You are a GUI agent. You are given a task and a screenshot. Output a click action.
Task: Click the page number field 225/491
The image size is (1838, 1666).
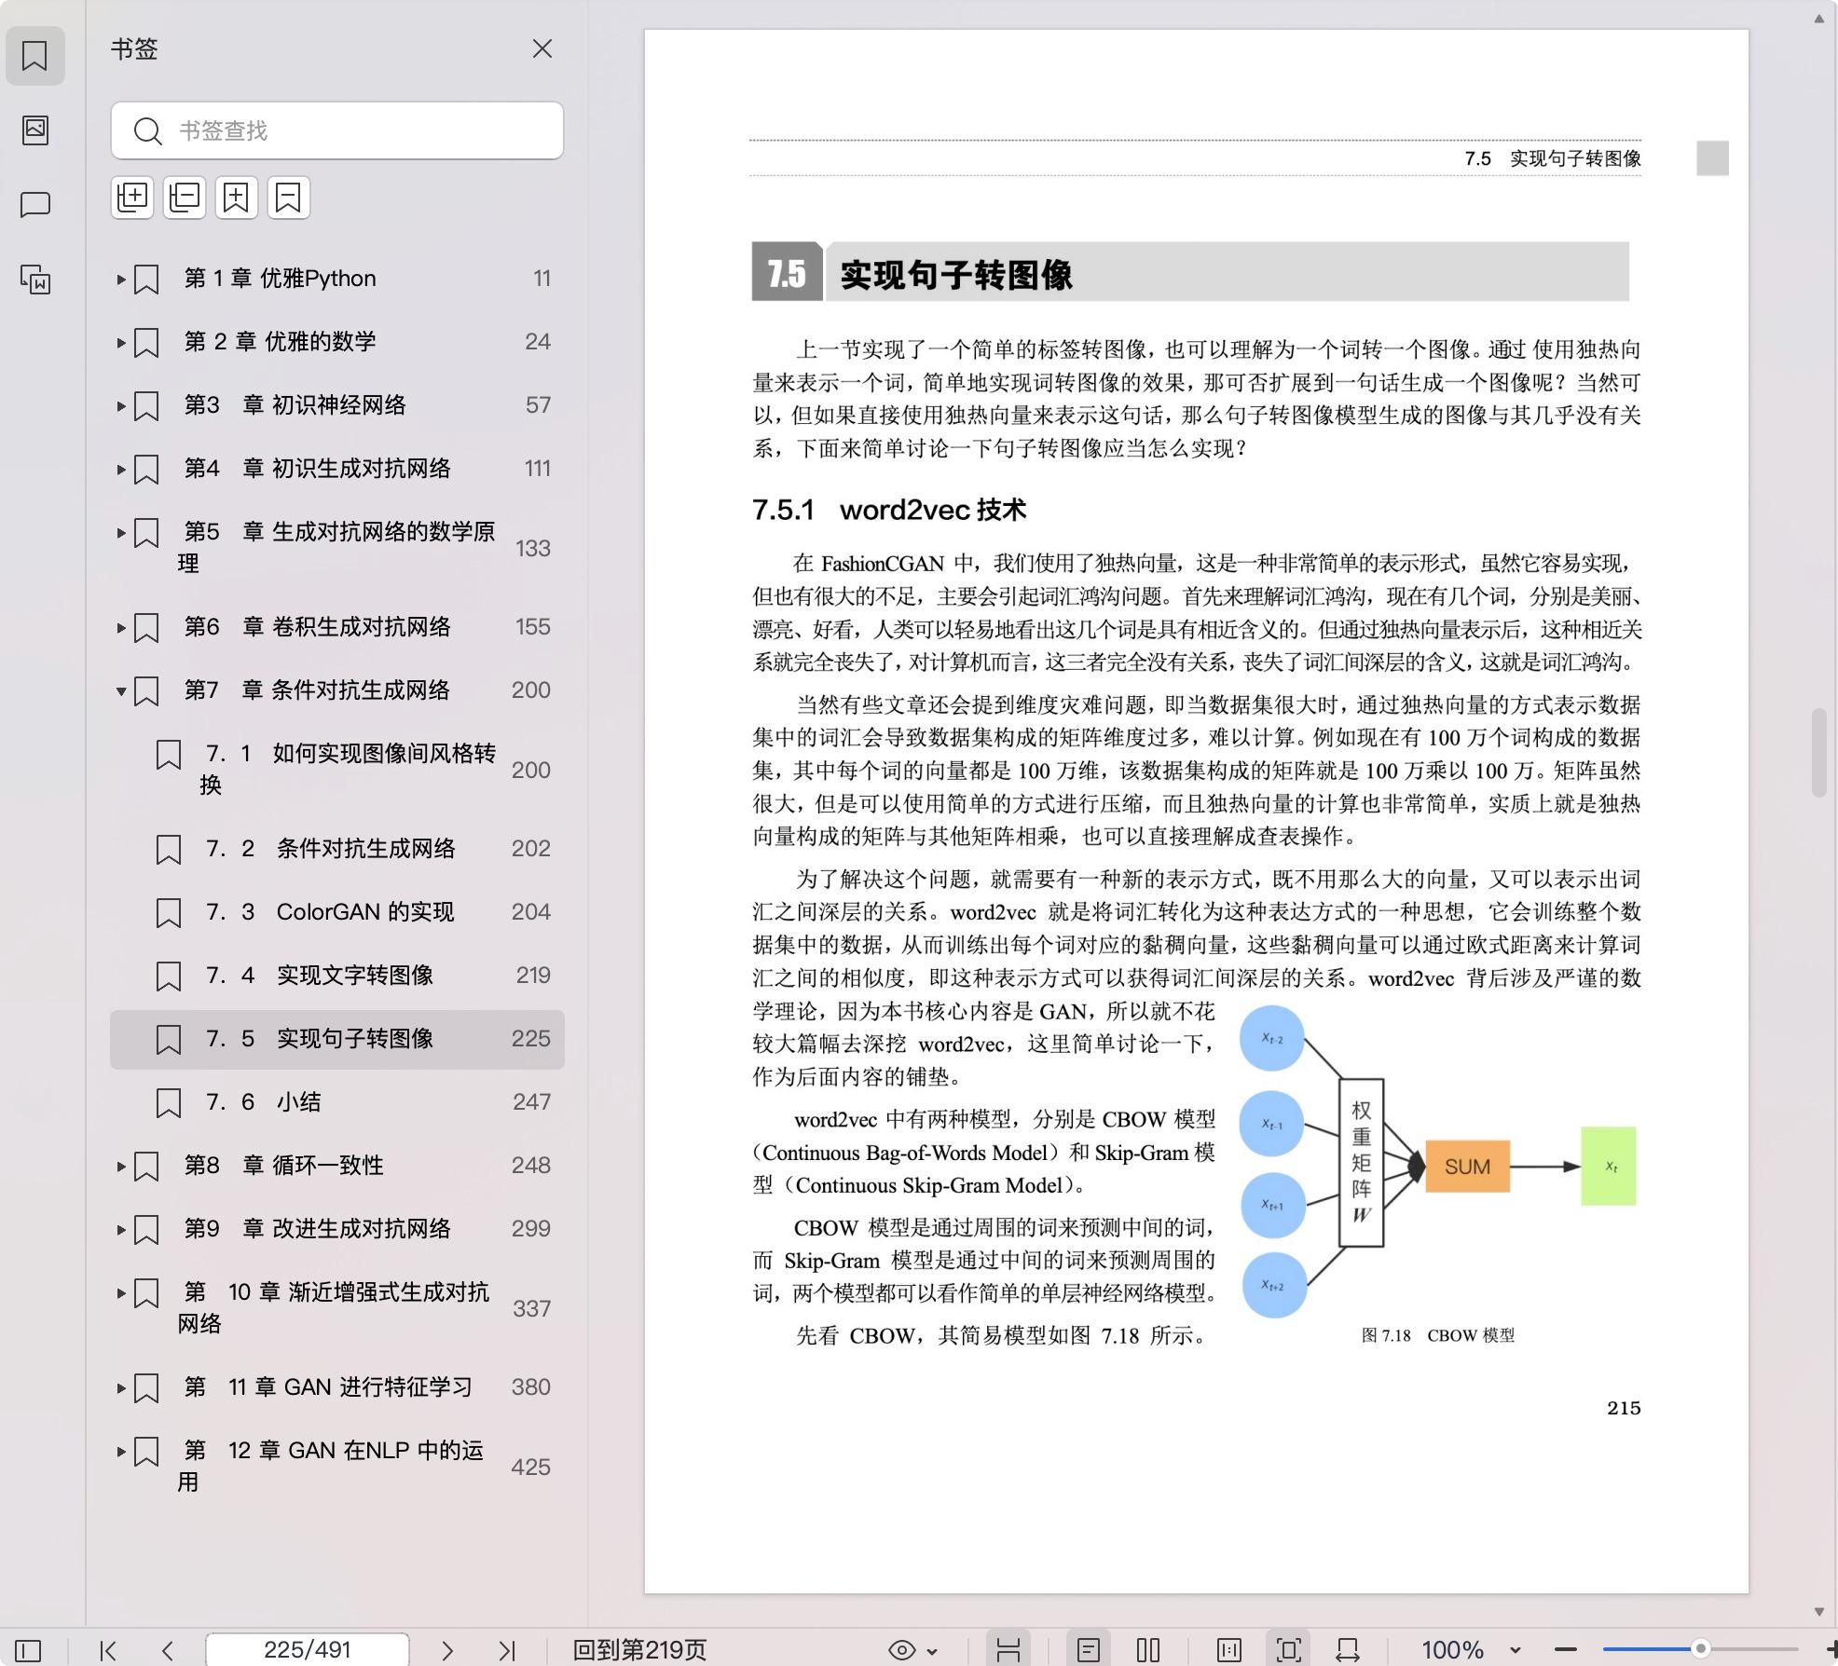click(308, 1649)
